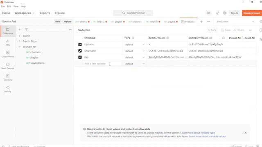Select the GET channels request in tree
262x147 pixels.
[x=34, y=52]
